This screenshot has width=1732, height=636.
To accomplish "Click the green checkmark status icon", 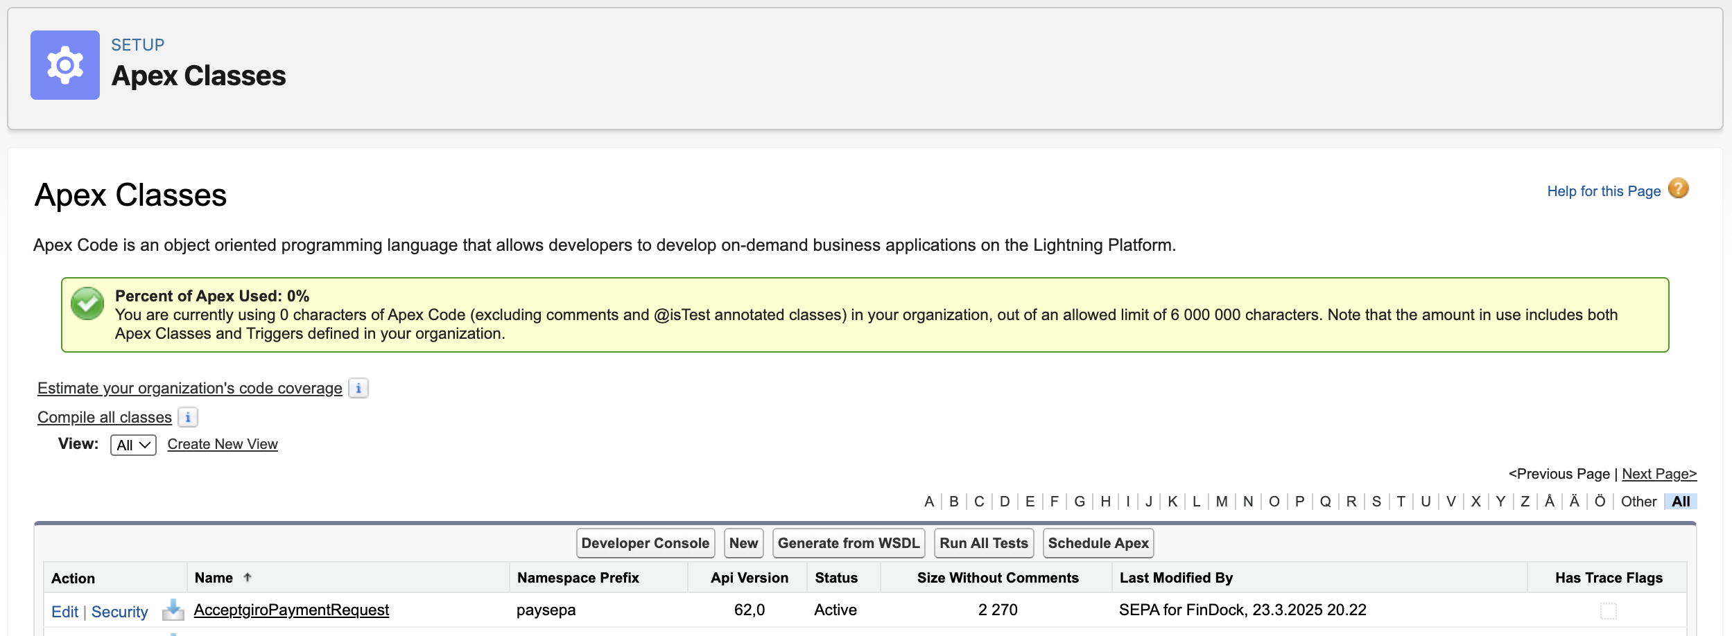I will click(x=87, y=303).
